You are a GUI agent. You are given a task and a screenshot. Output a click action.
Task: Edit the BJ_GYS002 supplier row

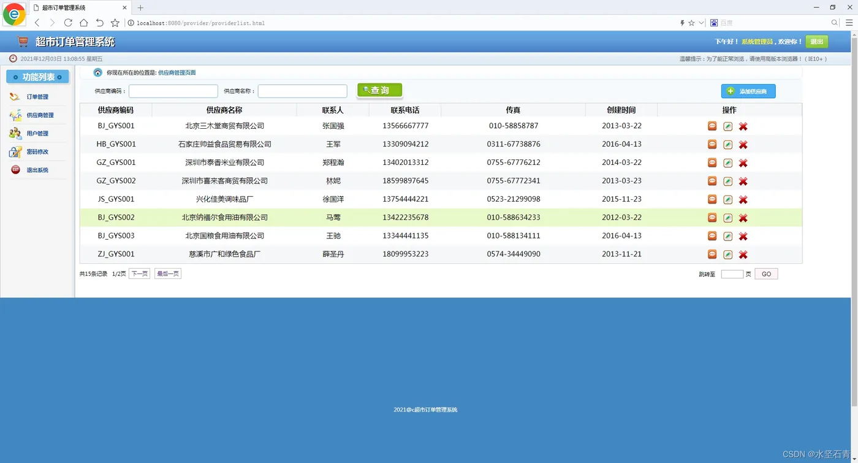click(x=727, y=218)
